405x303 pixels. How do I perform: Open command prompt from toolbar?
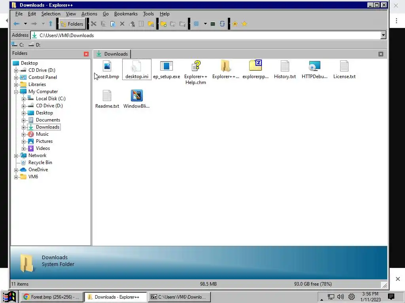pyautogui.click(x=213, y=24)
